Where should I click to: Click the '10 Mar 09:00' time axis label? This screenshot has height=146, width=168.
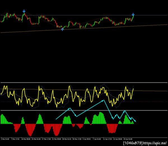pos(26,139)
